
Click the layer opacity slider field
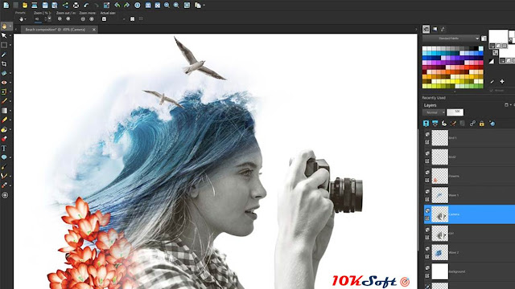tap(455, 112)
